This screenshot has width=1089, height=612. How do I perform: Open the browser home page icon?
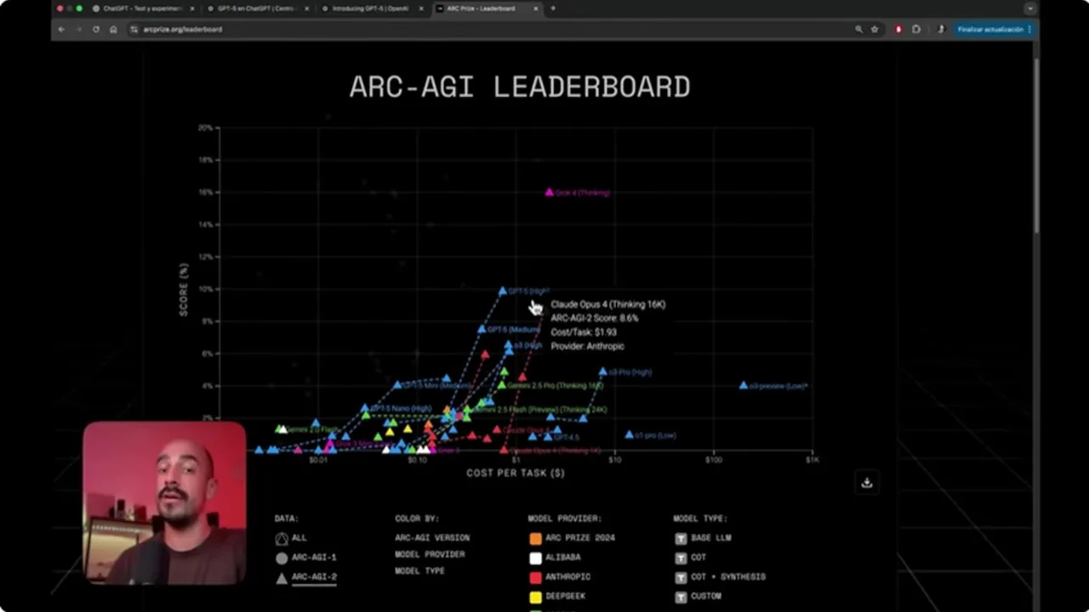click(113, 29)
